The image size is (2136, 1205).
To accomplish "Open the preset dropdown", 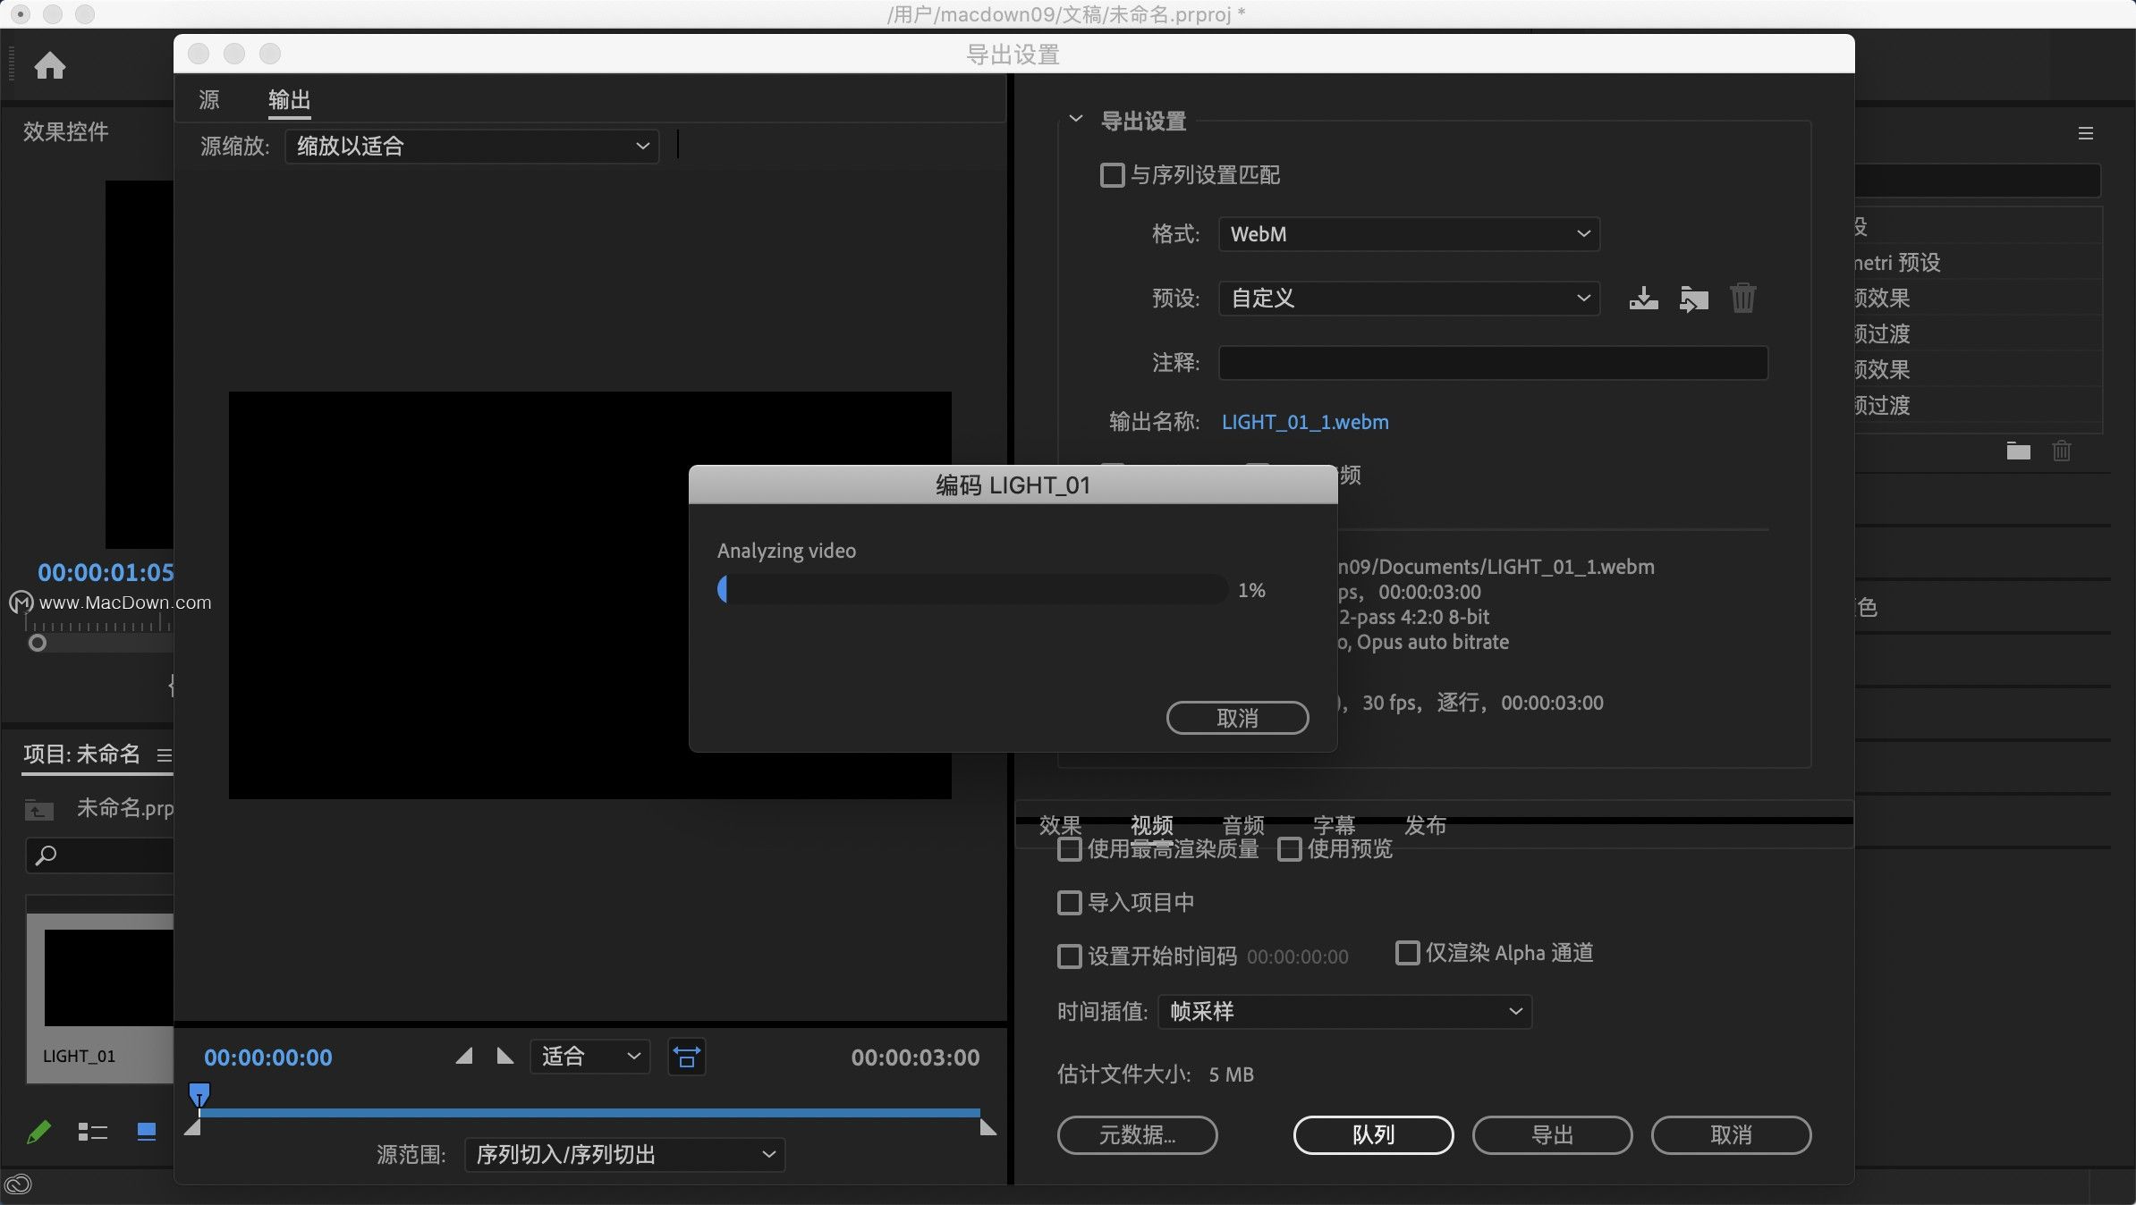I will 1409,298.
